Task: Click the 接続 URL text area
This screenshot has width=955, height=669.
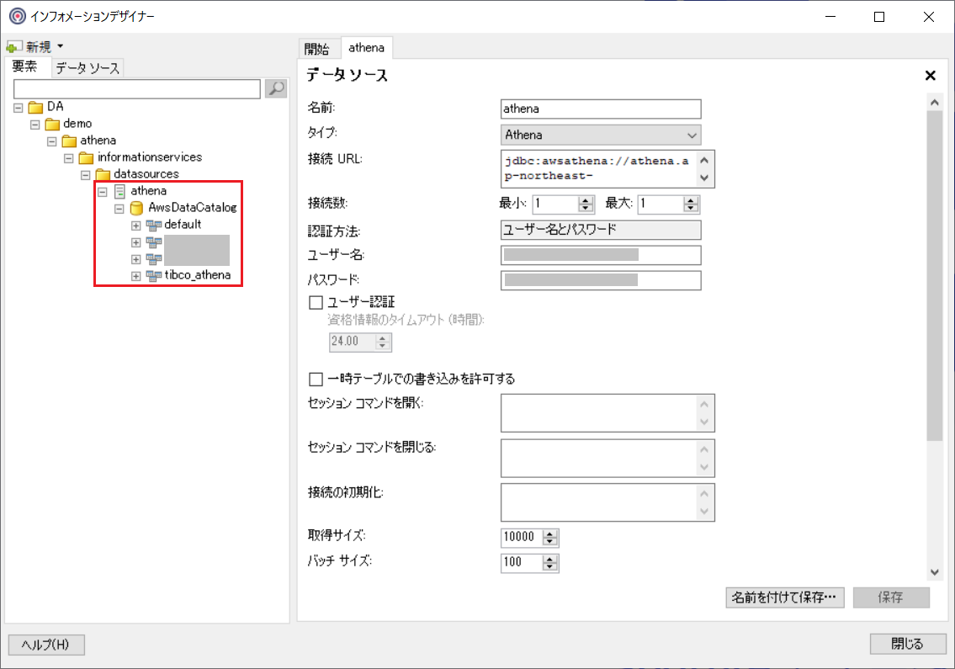Action: click(599, 169)
